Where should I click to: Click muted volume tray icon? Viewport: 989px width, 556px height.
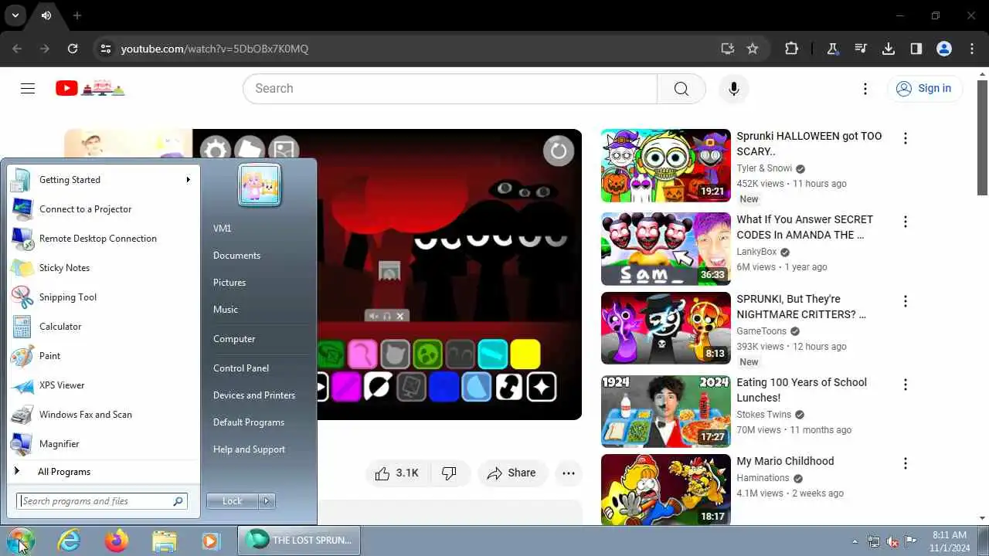[892, 541]
